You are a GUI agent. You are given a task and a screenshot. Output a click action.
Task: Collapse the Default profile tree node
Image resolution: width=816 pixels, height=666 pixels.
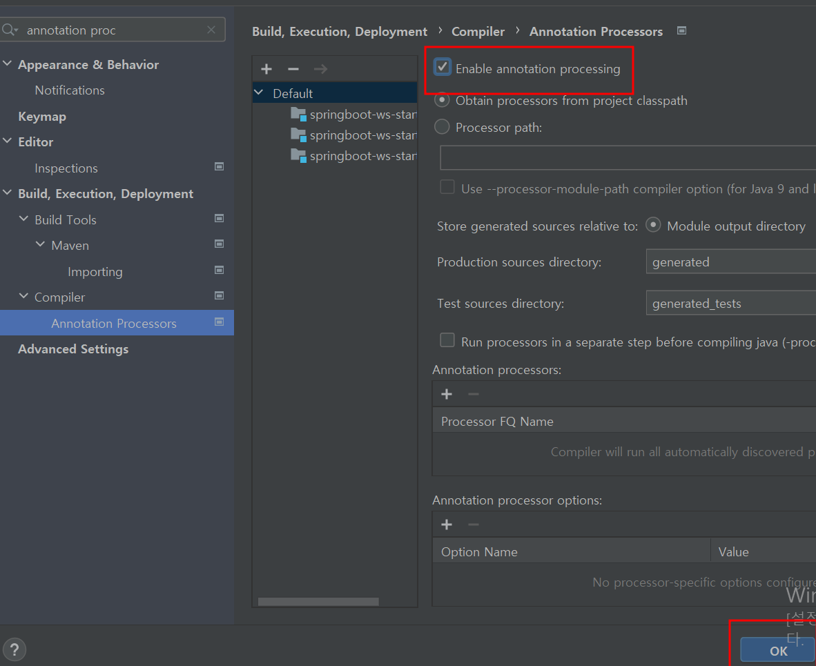(x=259, y=93)
